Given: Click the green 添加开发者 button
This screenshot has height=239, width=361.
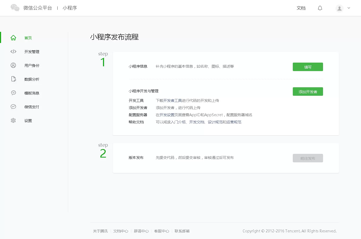Looking at the screenshot, I should 308,92.
